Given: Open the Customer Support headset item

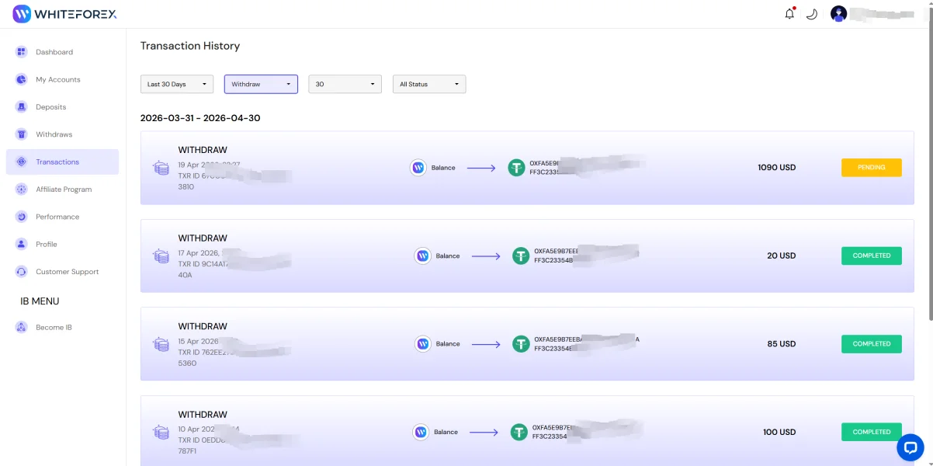Looking at the screenshot, I should tap(62, 272).
